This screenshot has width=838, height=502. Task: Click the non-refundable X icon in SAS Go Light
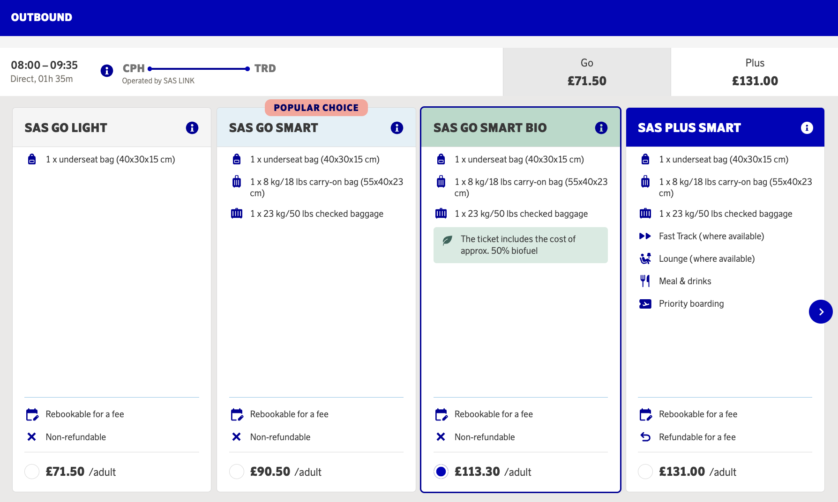click(32, 437)
